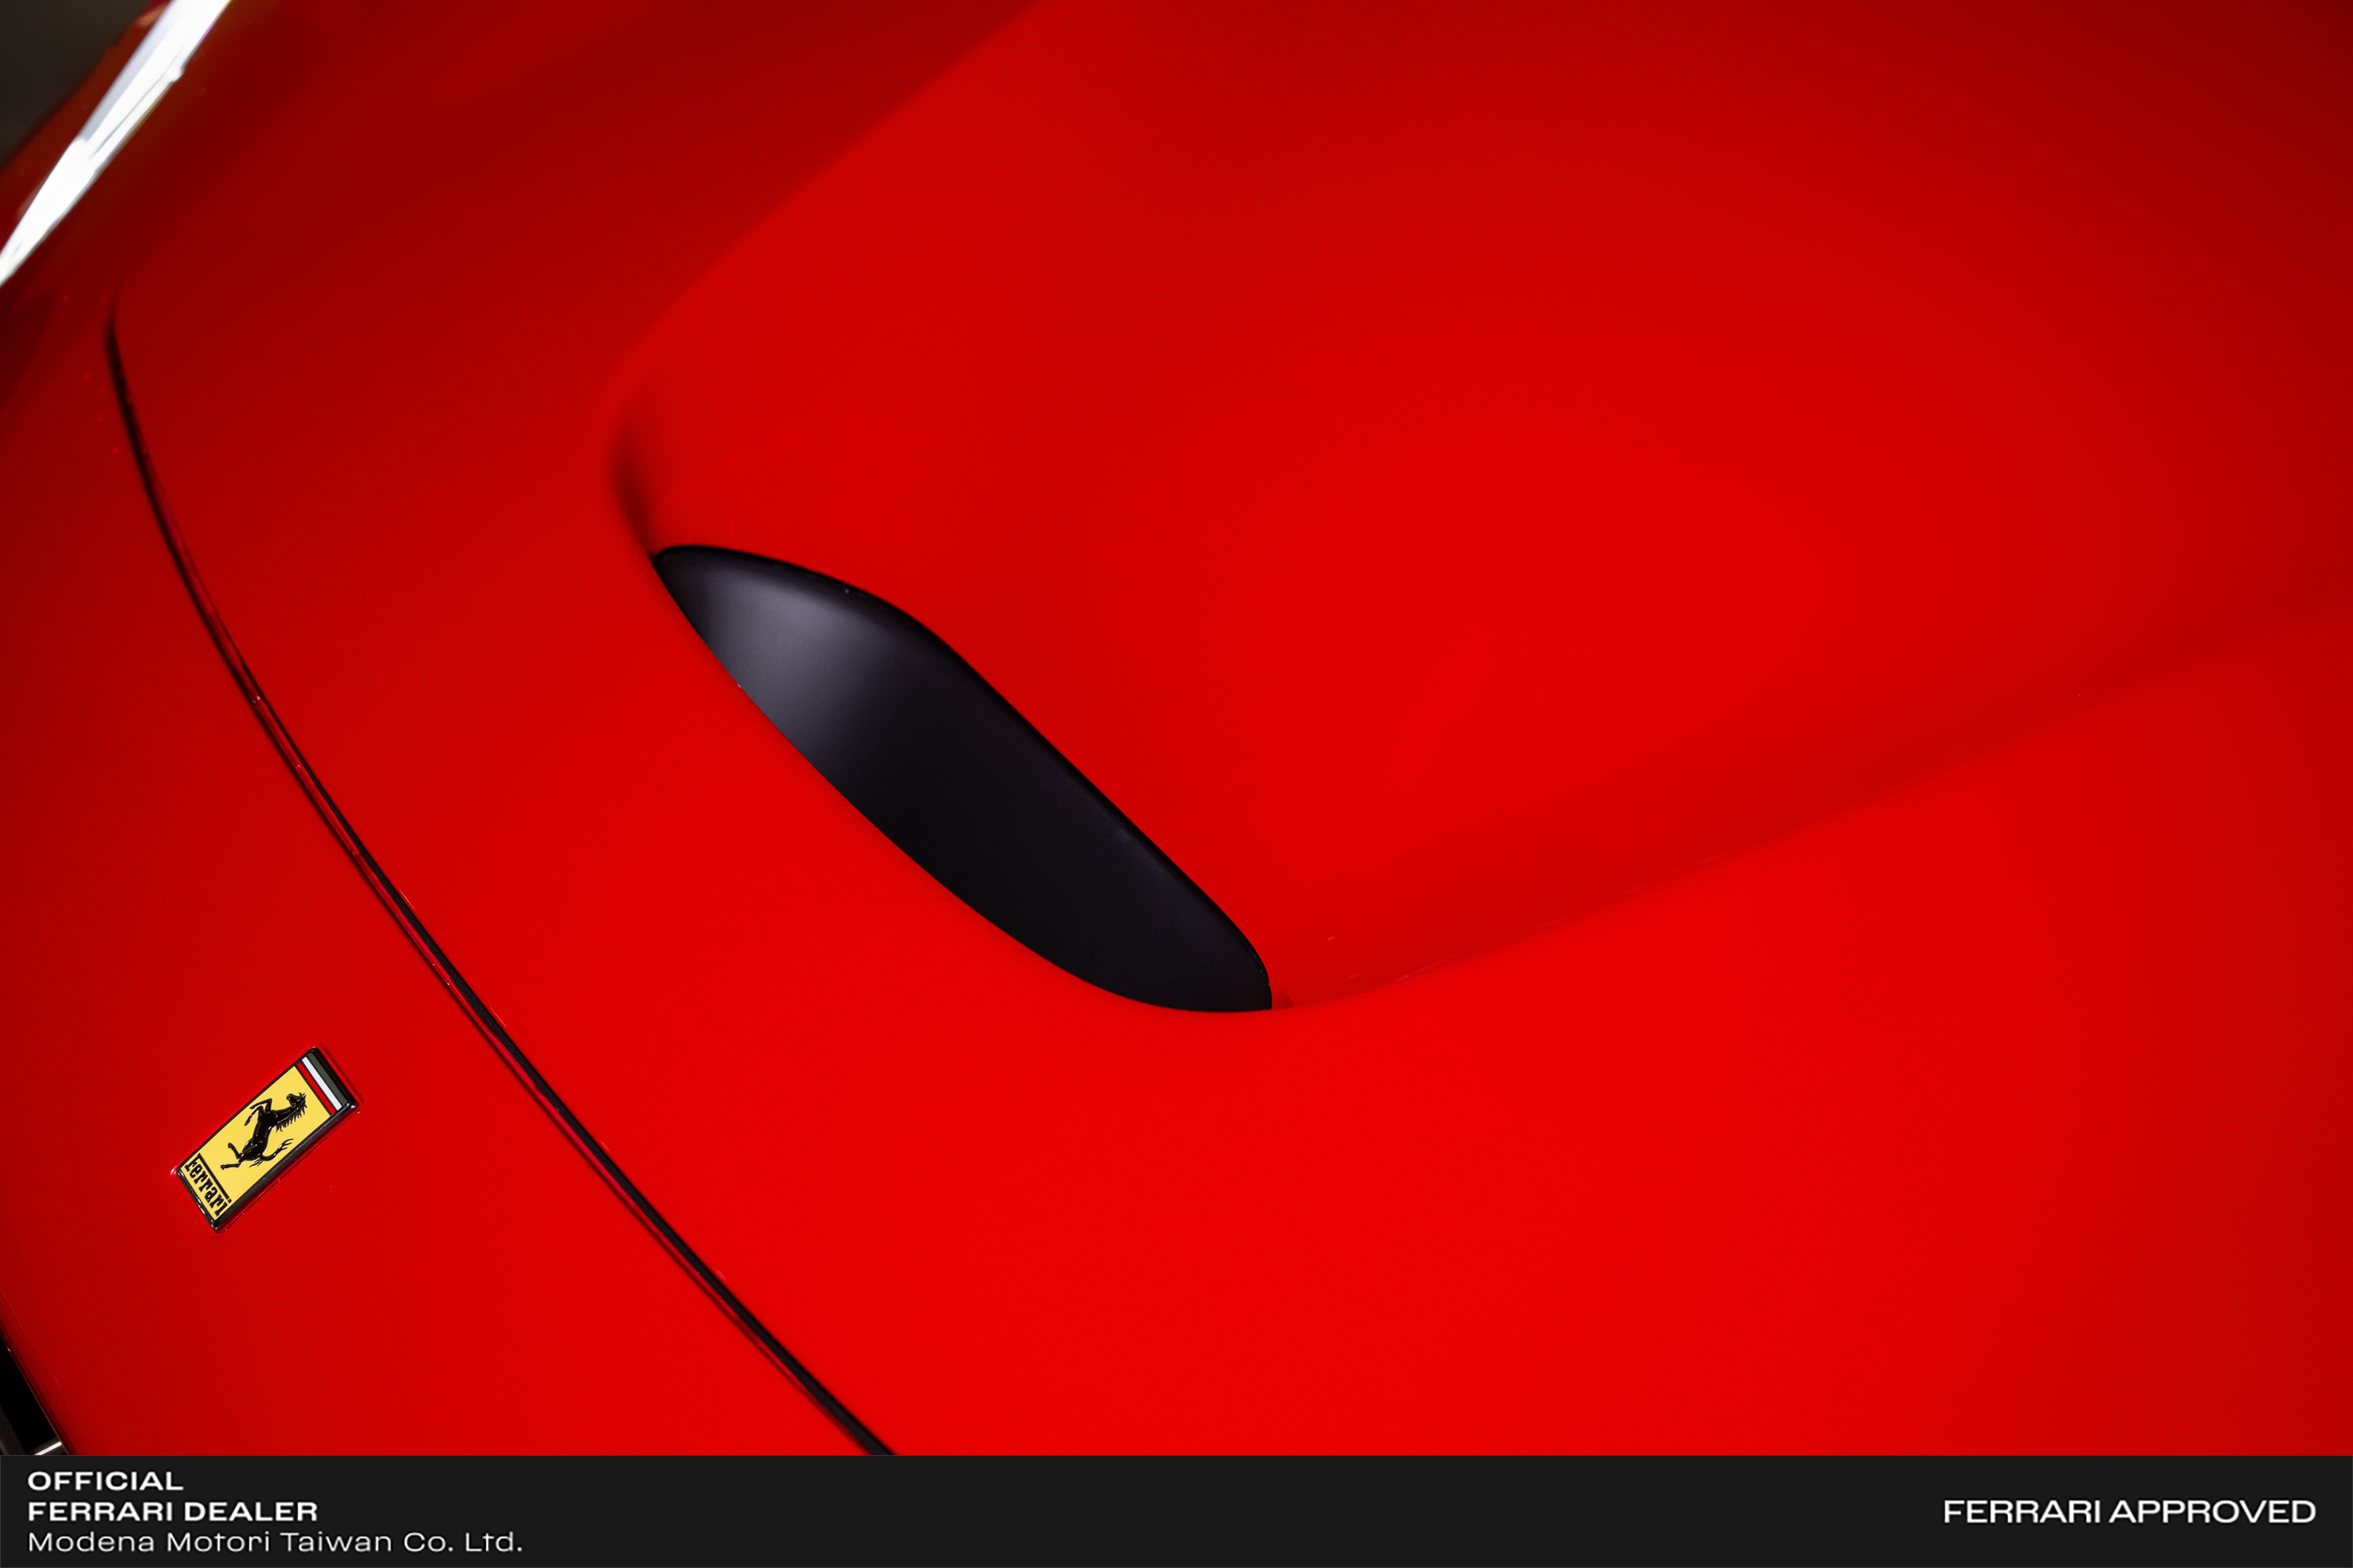Open the FERRARI APPROVED label

point(2129,1511)
